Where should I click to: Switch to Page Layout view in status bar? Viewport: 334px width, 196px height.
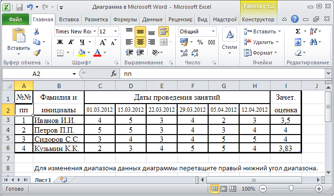coord(224,189)
